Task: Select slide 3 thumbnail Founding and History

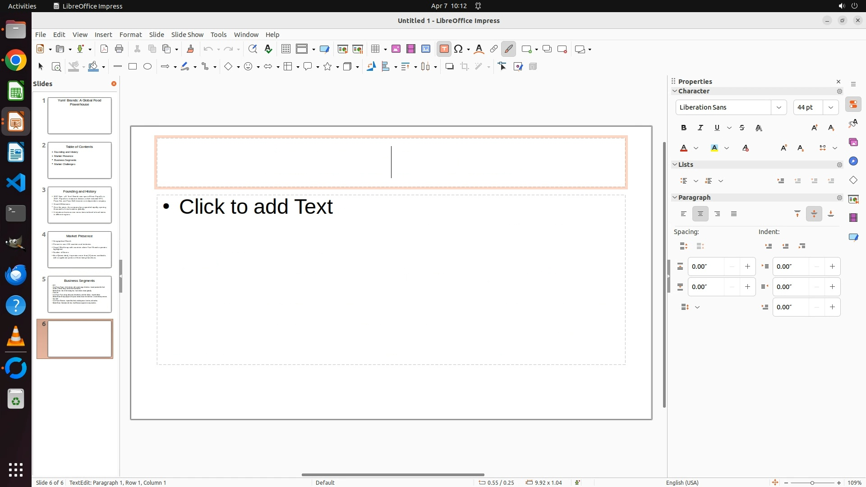Action: tap(79, 205)
